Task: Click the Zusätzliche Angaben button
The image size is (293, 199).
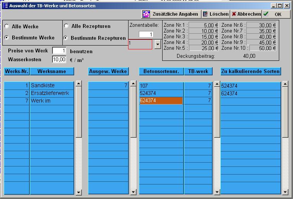Action: 171,14
